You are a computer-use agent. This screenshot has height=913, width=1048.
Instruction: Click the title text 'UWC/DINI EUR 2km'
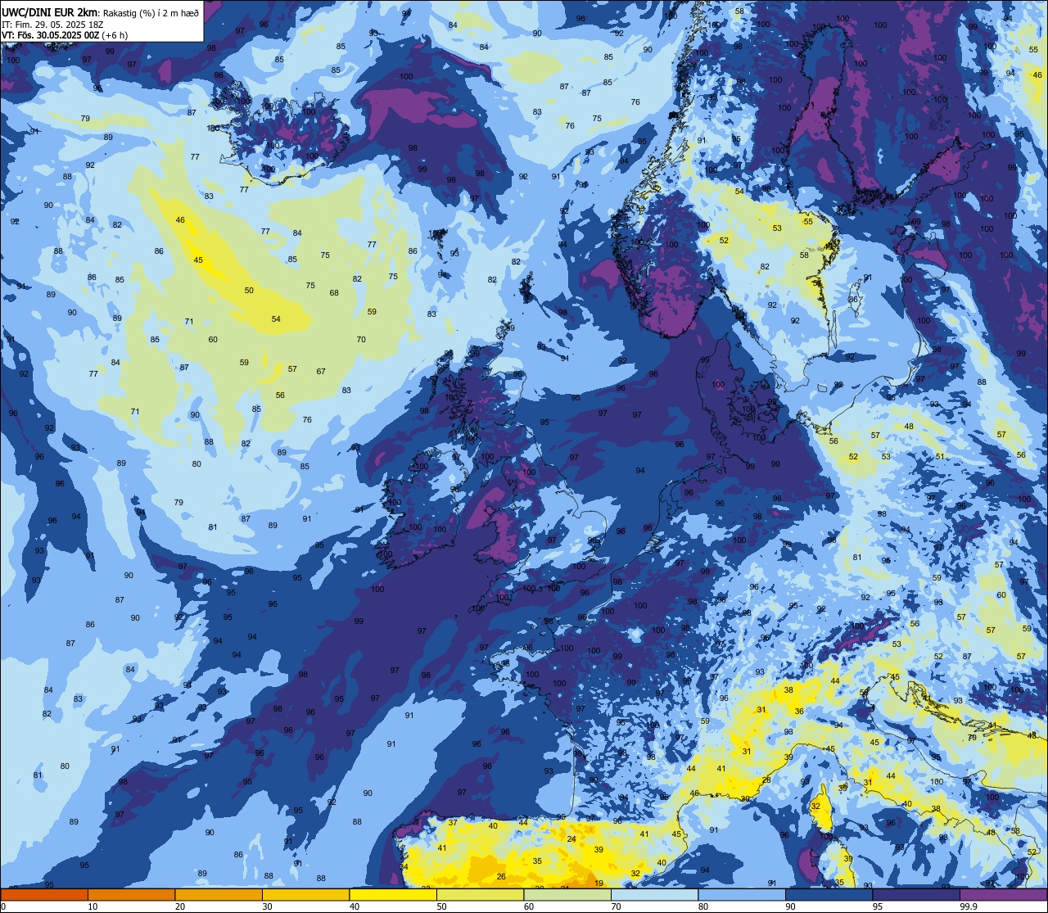[x=50, y=11]
